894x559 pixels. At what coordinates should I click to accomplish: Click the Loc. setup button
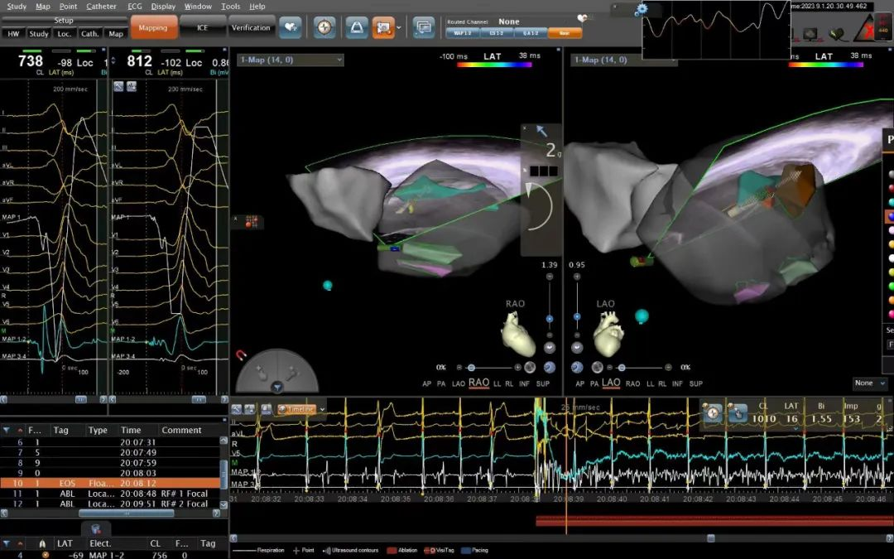(64, 34)
